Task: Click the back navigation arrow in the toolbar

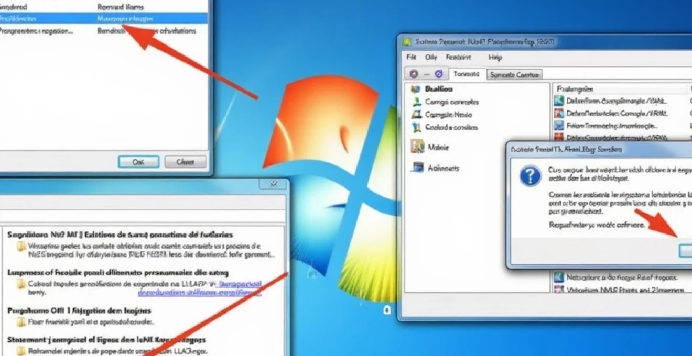Action: point(414,74)
